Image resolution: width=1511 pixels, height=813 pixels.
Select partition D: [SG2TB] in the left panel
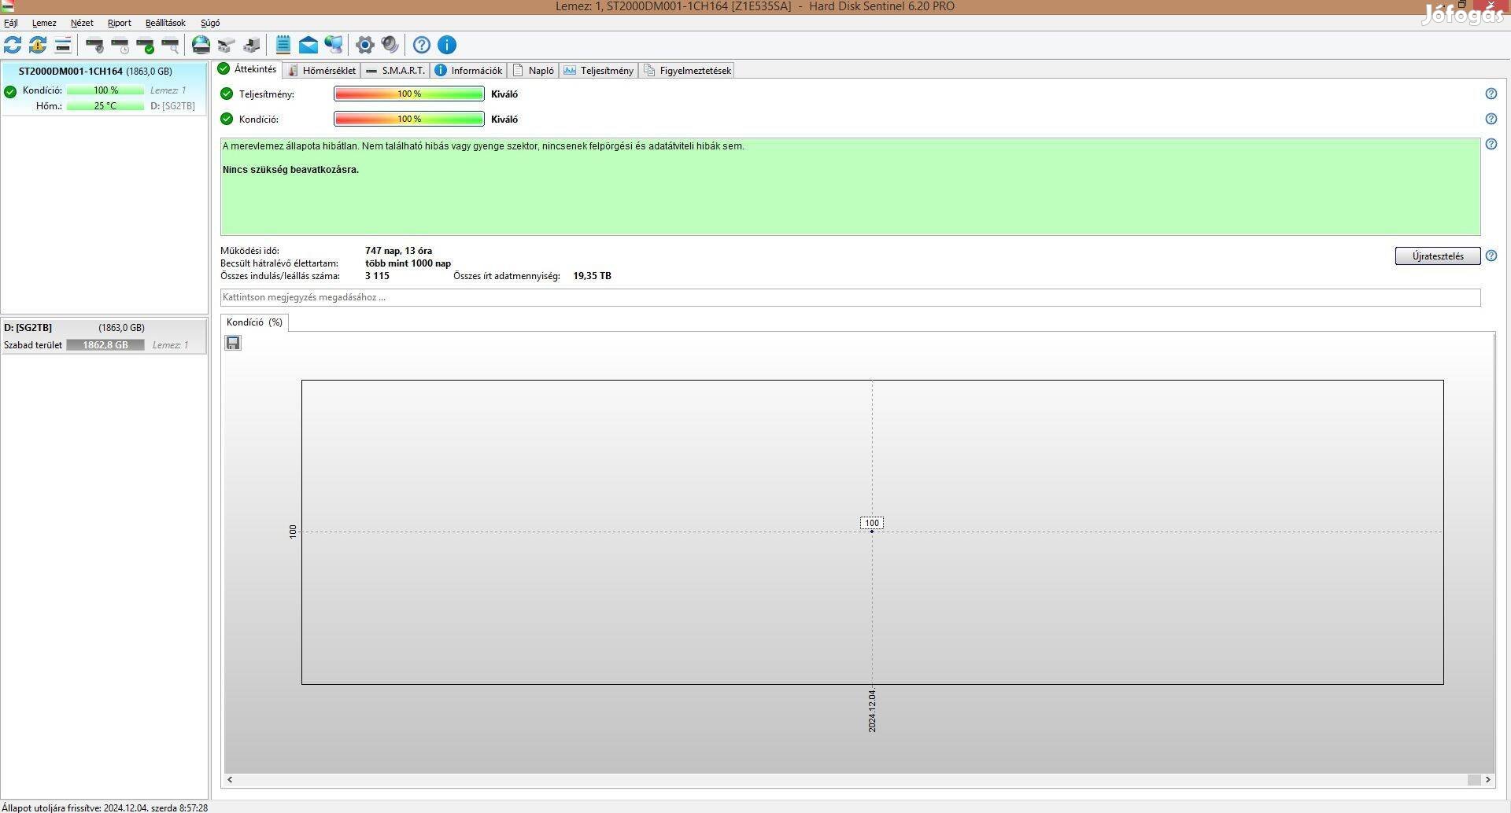[x=104, y=336]
